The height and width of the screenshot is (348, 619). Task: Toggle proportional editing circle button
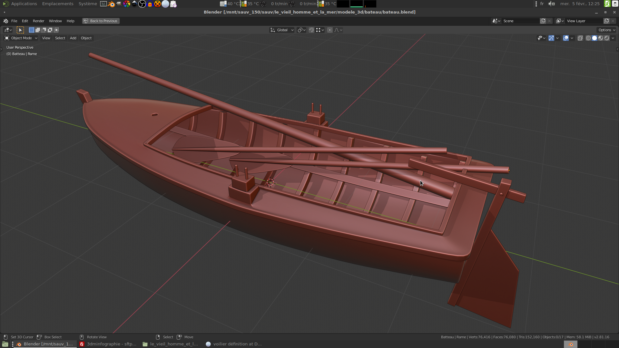pyautogui.click(x=329, y=30)
